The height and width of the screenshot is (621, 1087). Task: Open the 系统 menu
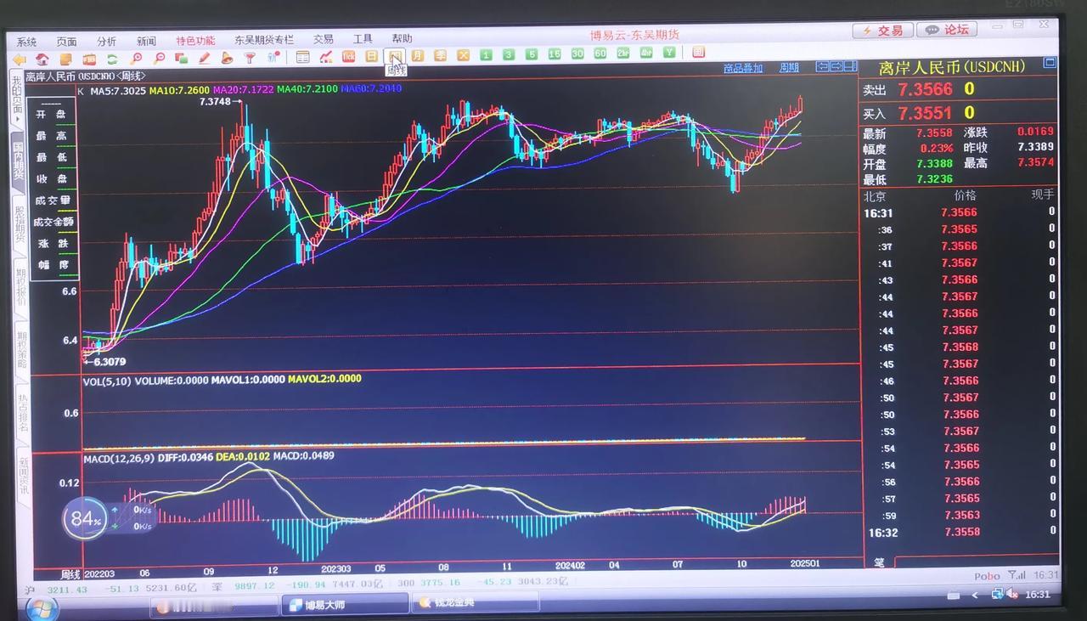tap(26, 42)
